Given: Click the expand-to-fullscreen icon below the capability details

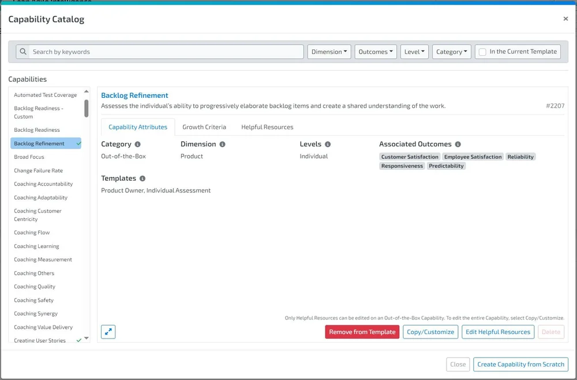Looking at the screenshot, I should [x=108, y=332].
